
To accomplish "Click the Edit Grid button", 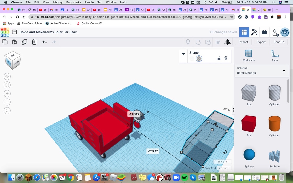I will click(222, 162).
